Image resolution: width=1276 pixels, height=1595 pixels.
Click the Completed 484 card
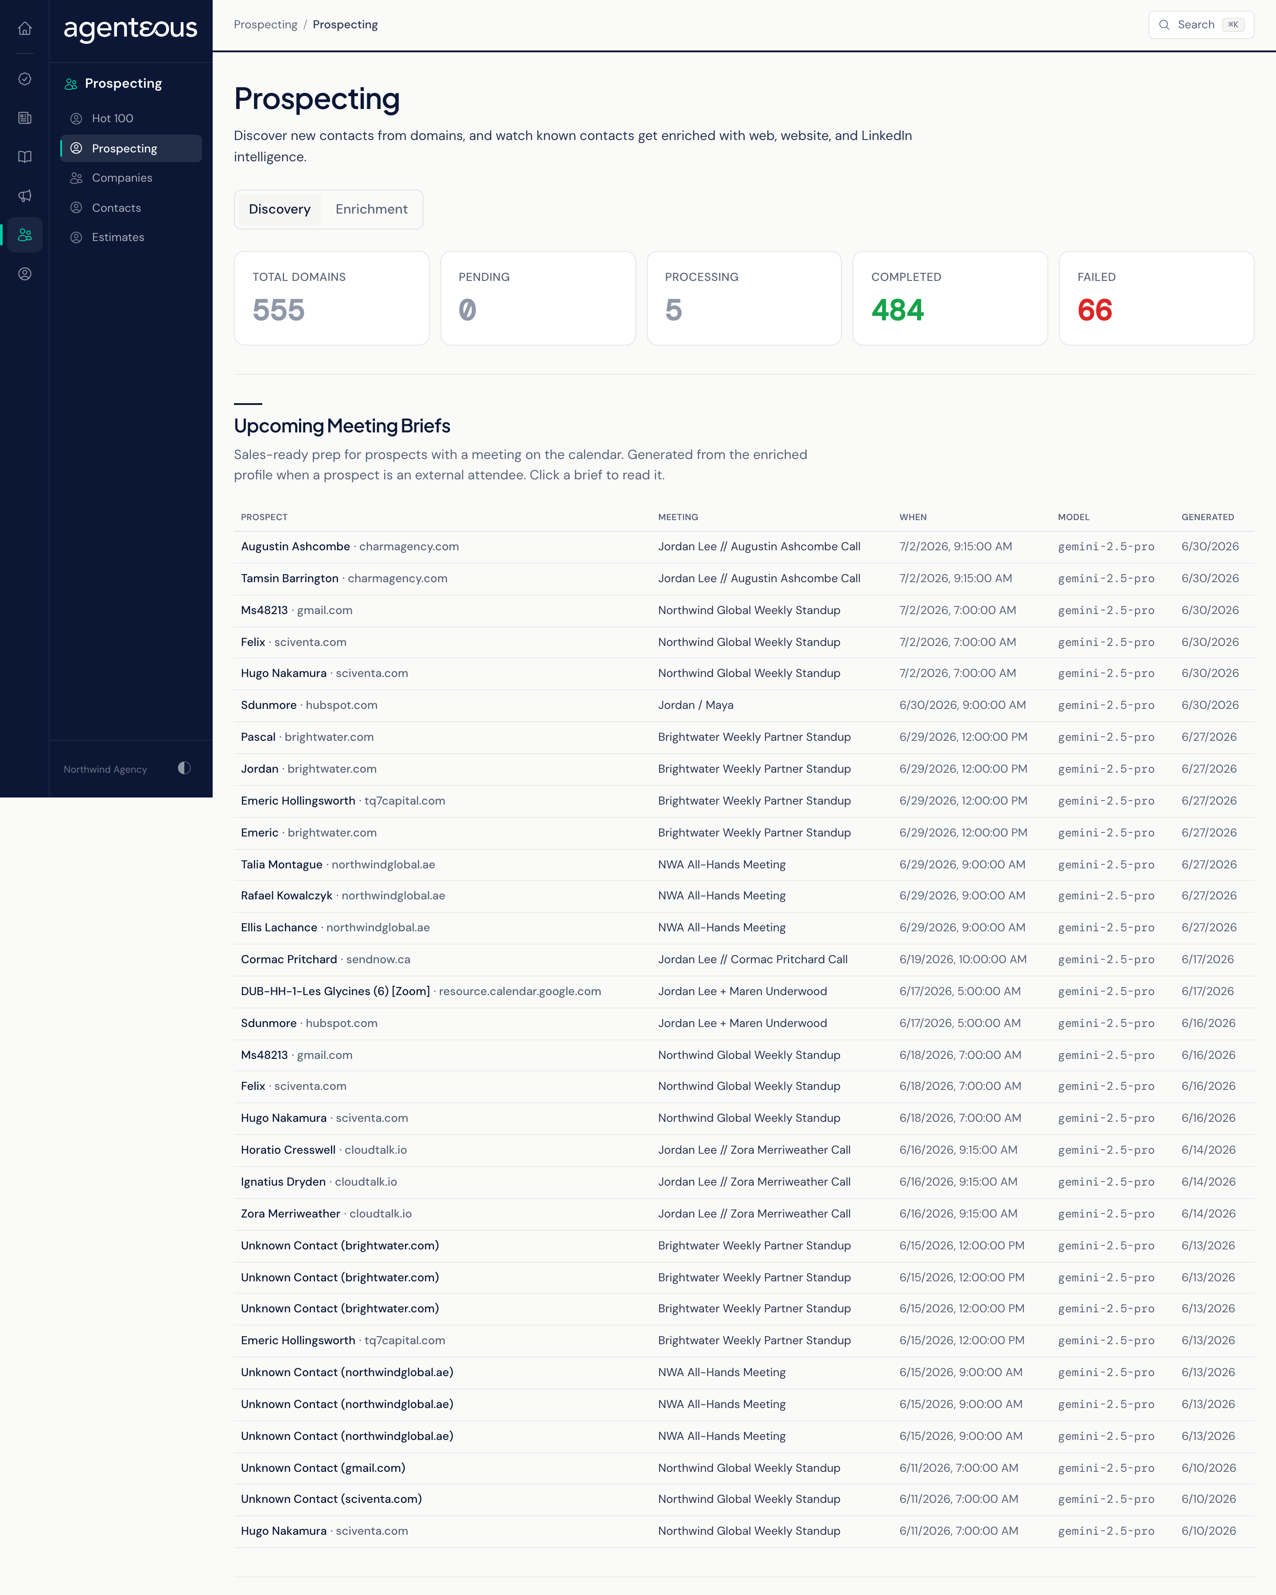tap(950, 298)
